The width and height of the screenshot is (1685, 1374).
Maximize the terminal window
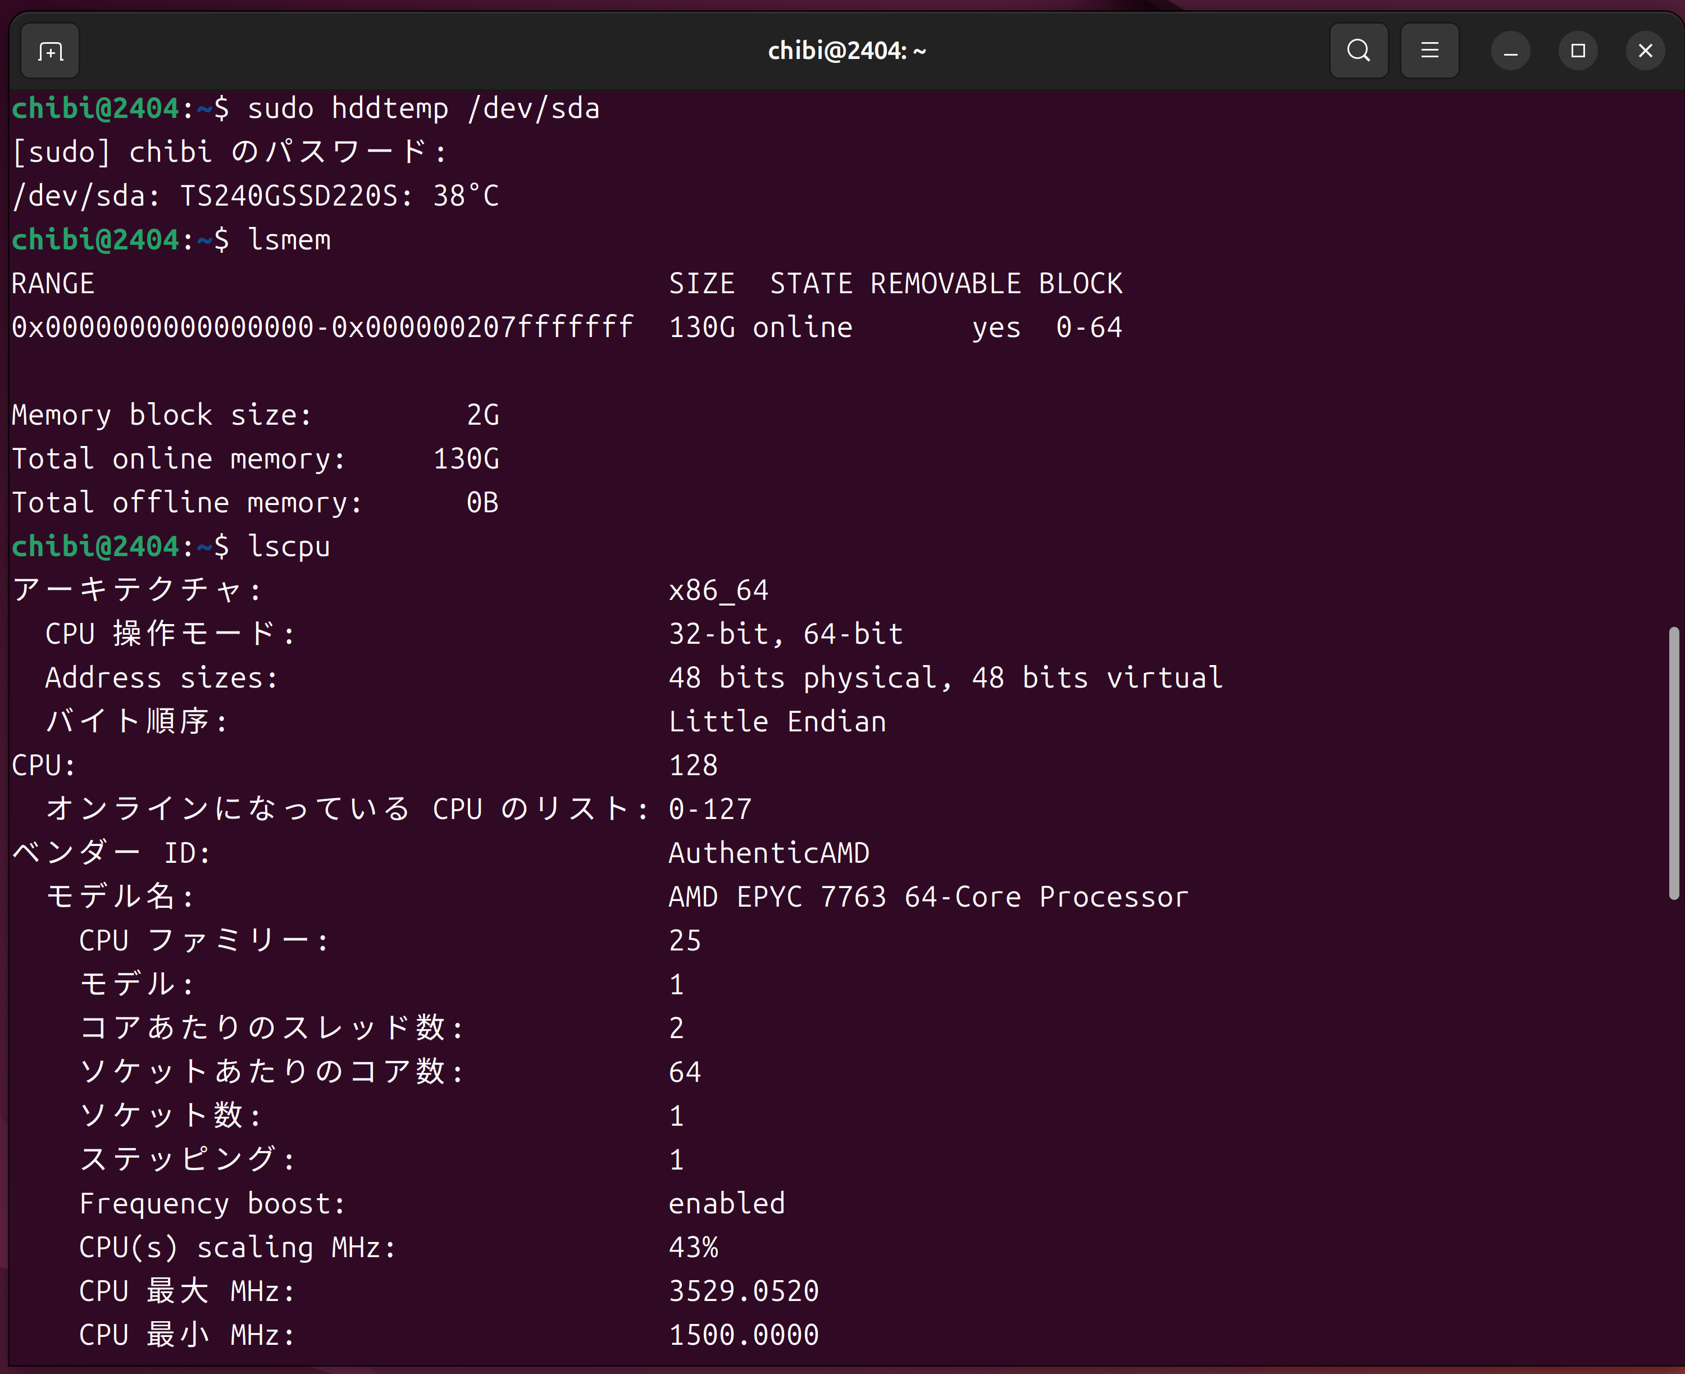tap(1577, 52)
